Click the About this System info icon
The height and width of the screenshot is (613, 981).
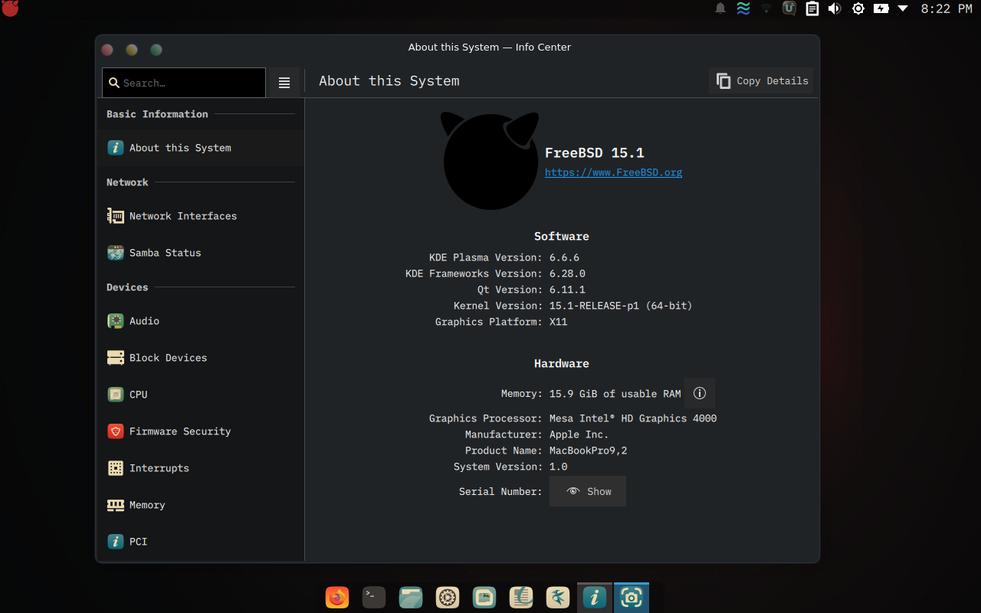pyautogui.click(x=116, y=148)
